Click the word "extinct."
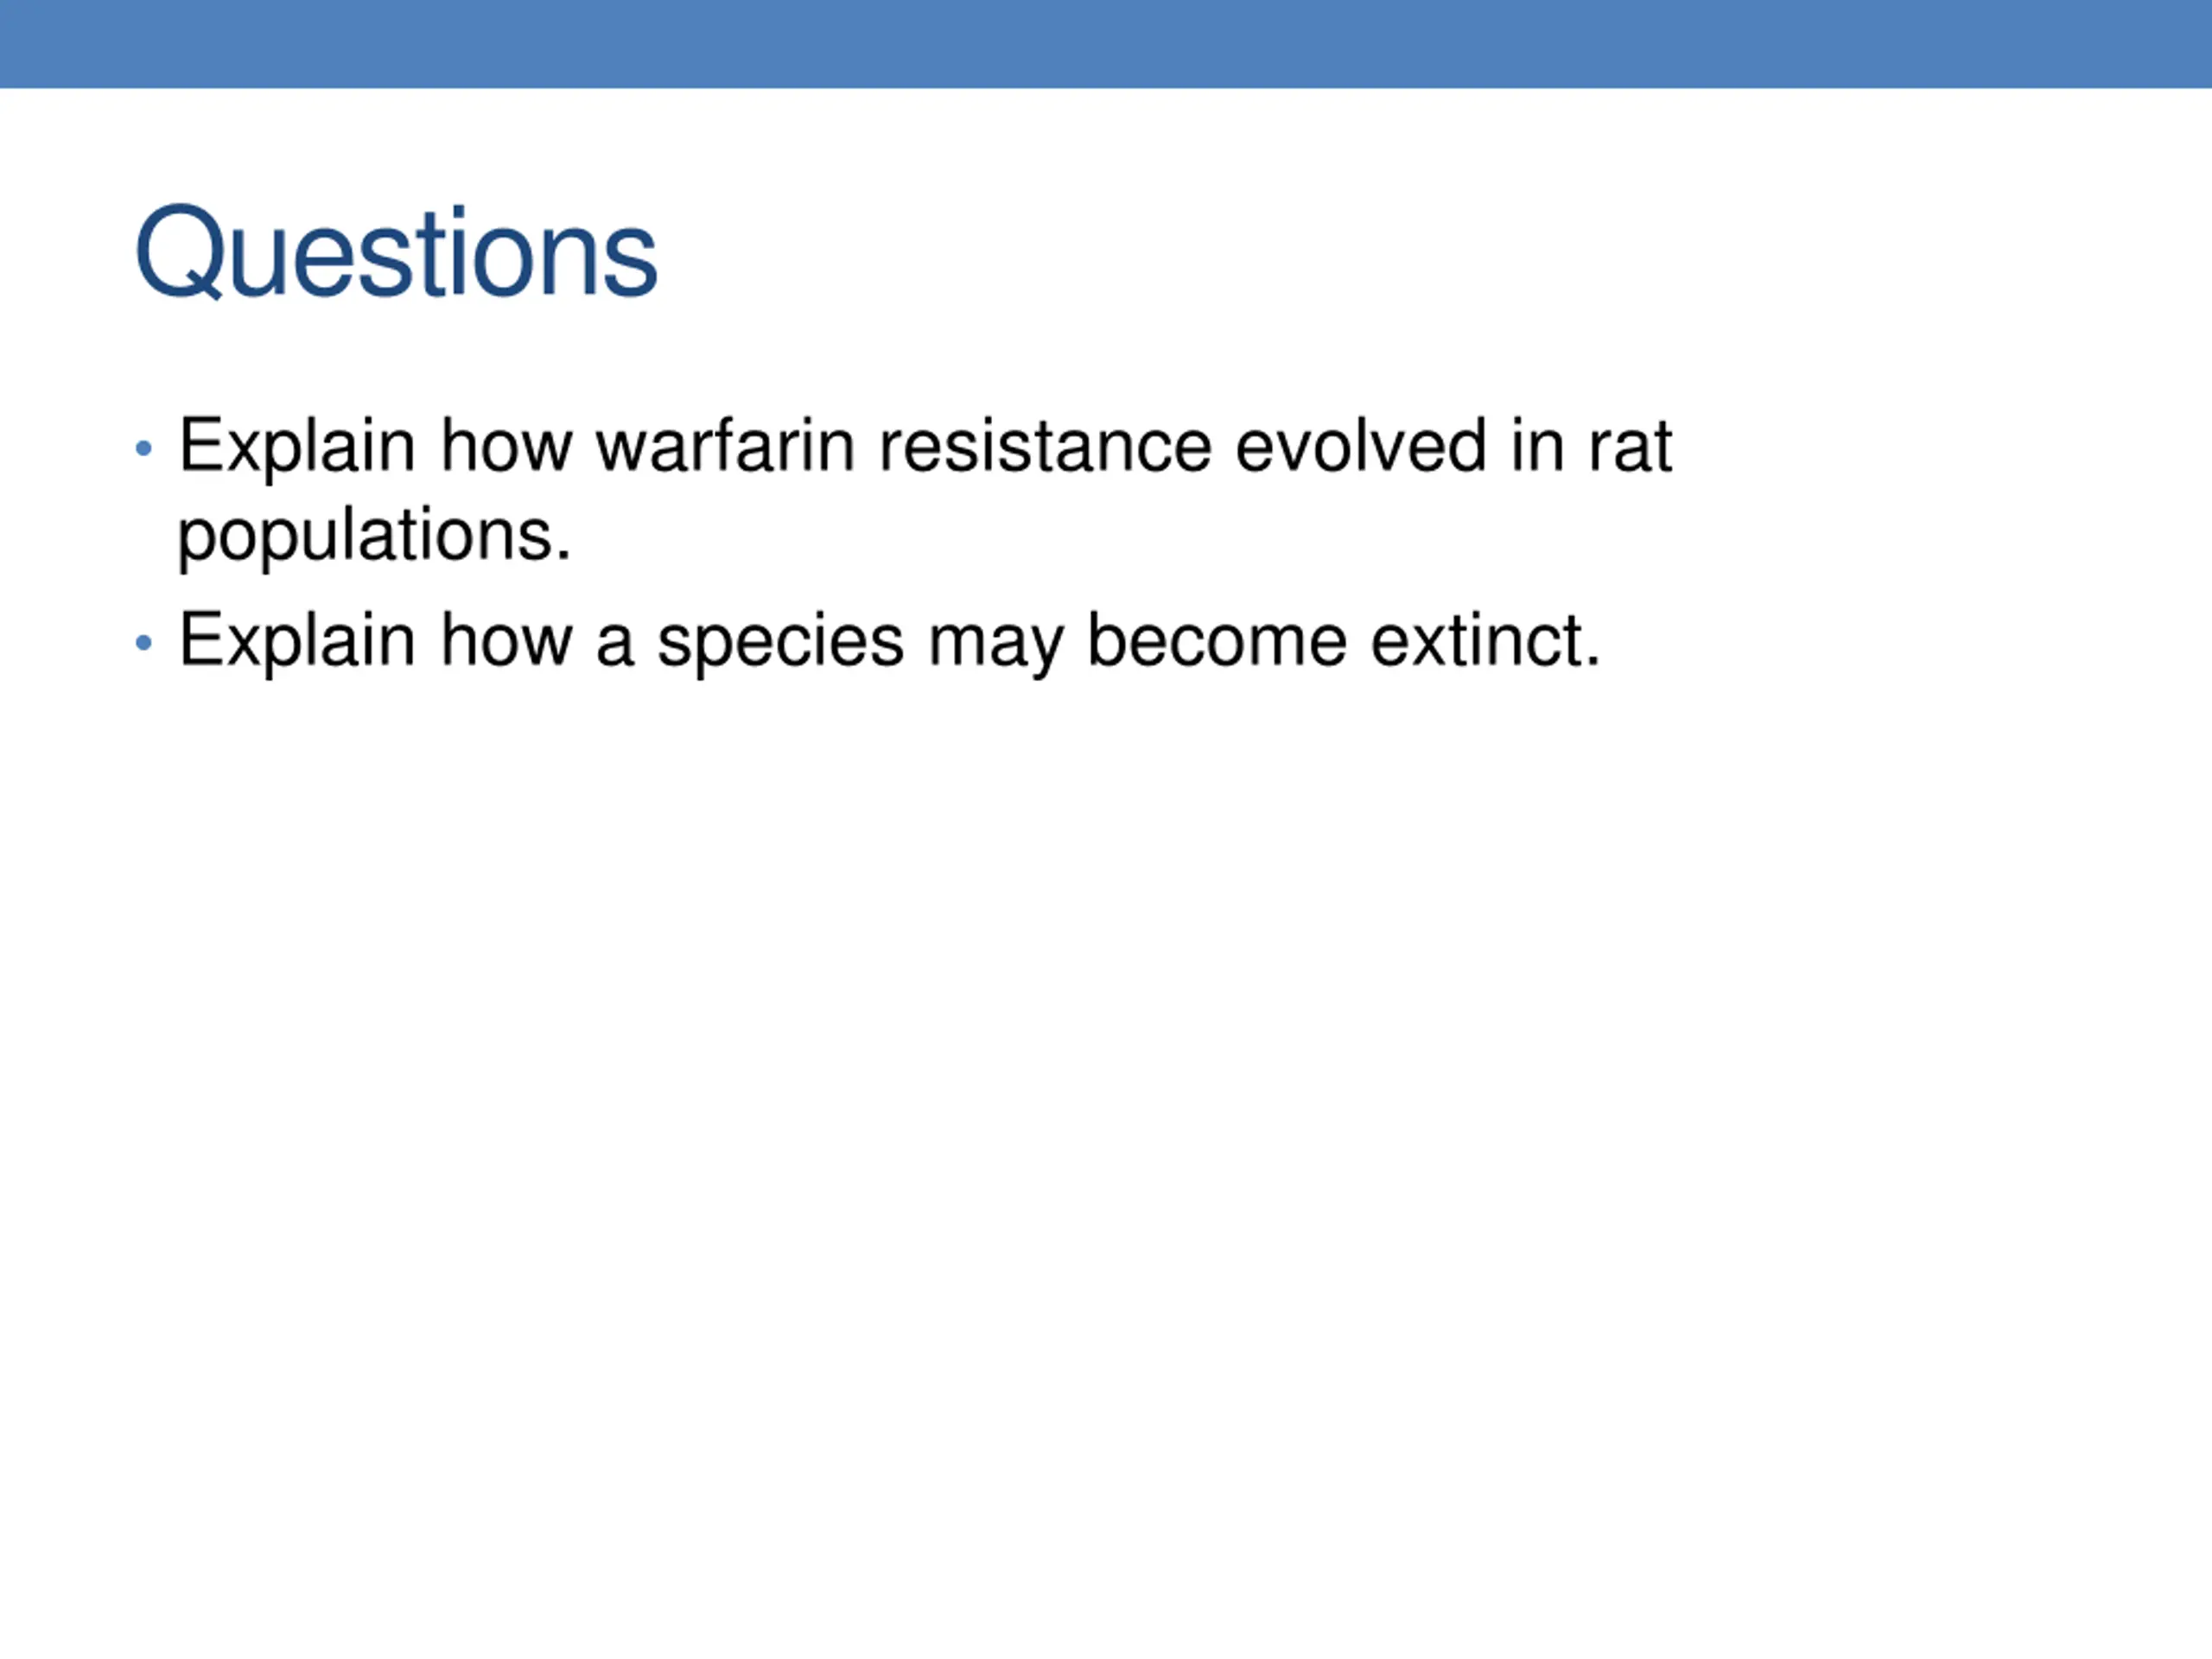The width and height of the screenshot is (2212, 1659). [1486, 640]
